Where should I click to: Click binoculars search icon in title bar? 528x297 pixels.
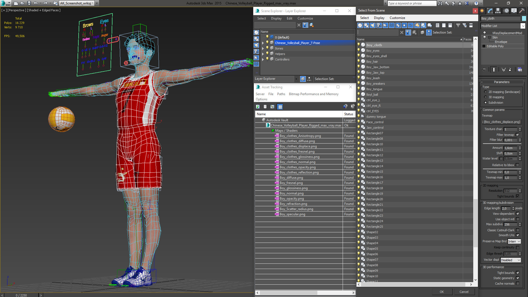(x=440, y=3)
